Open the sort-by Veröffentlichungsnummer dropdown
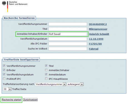 50,84
